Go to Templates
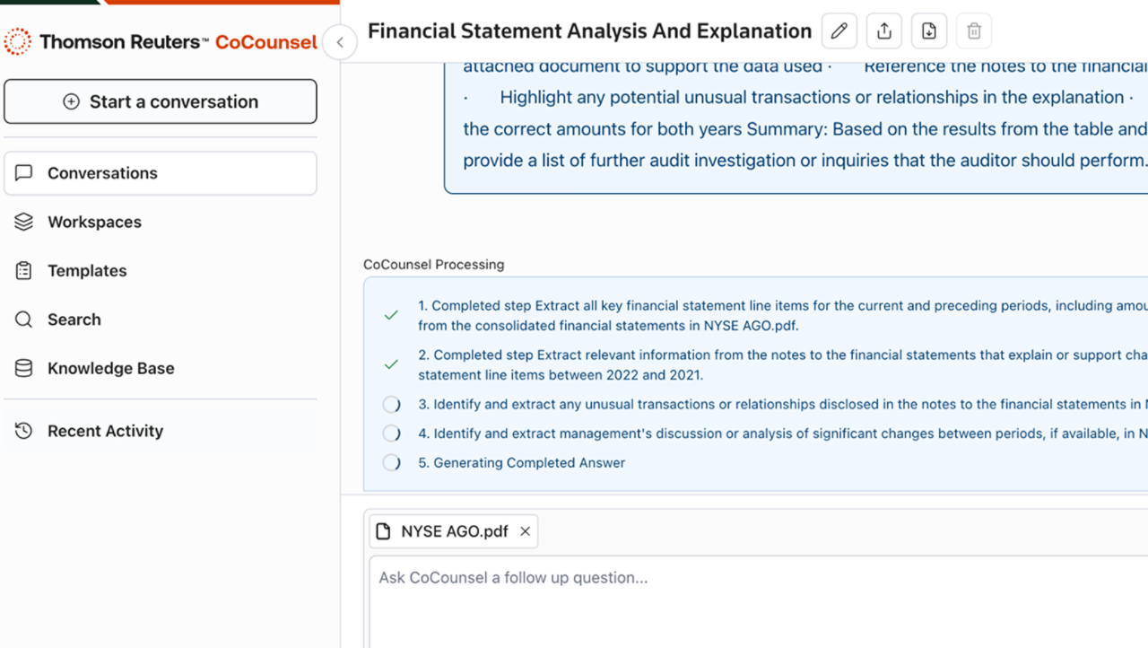Screen dimensions: 1148x648 [x=87, y=271]
